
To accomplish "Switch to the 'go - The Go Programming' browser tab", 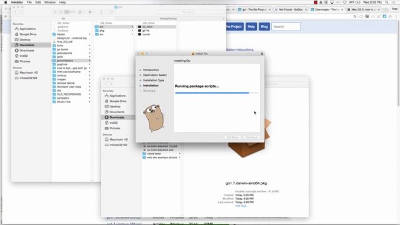I will [x=254, y=9].
